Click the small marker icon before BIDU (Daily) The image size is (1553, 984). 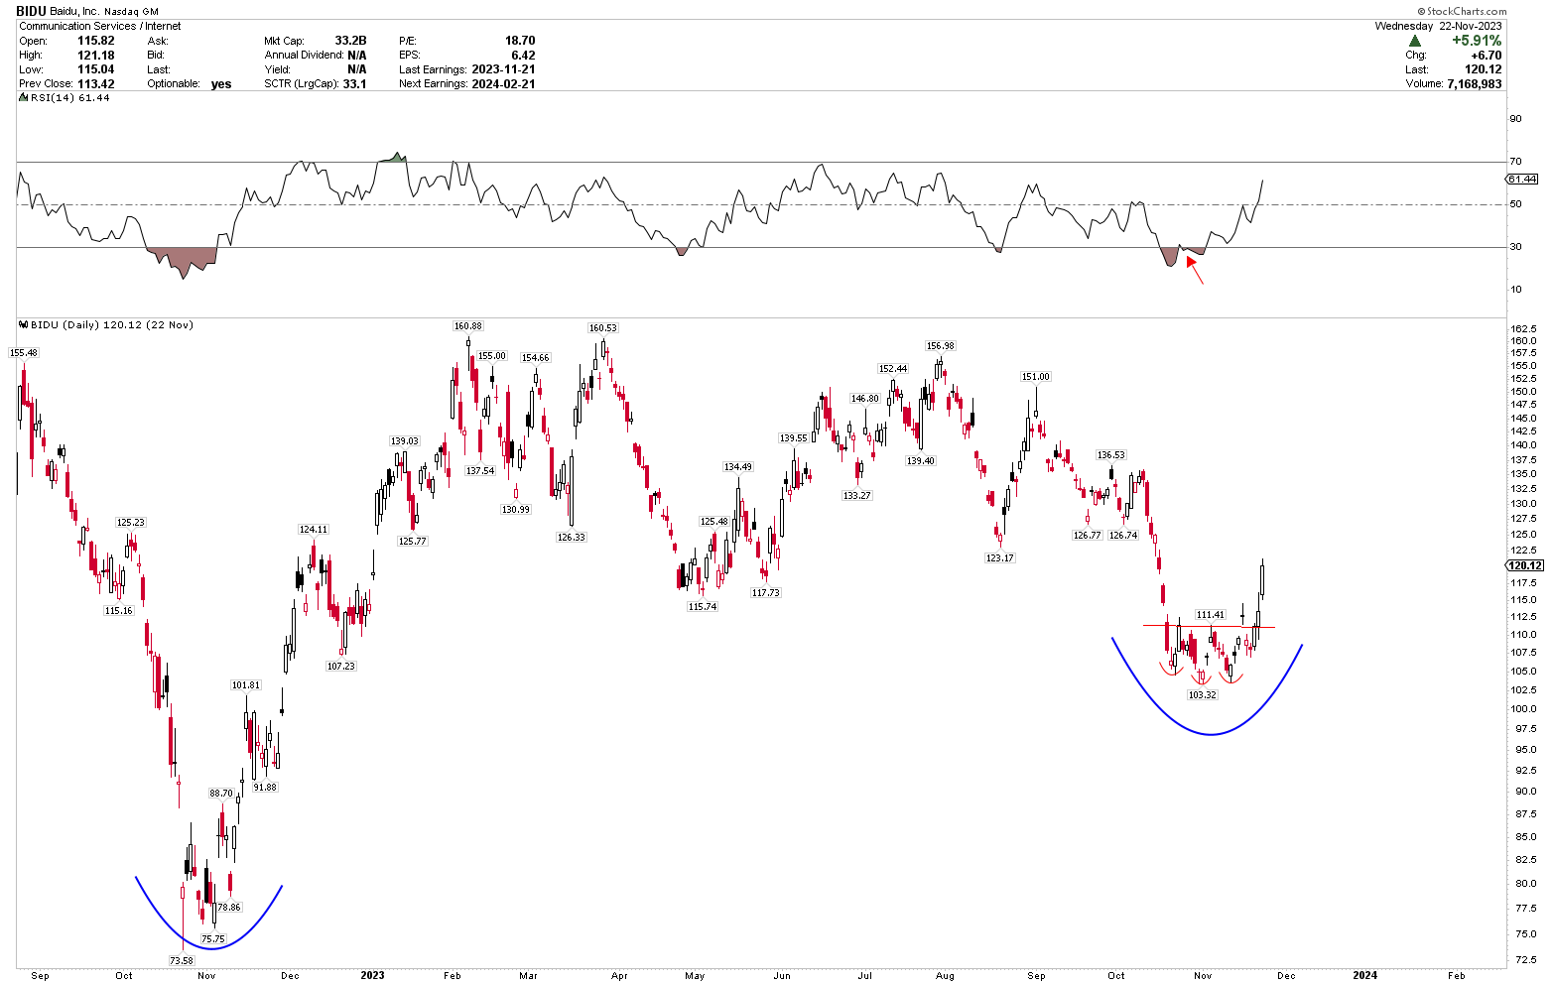coord(25,324)
